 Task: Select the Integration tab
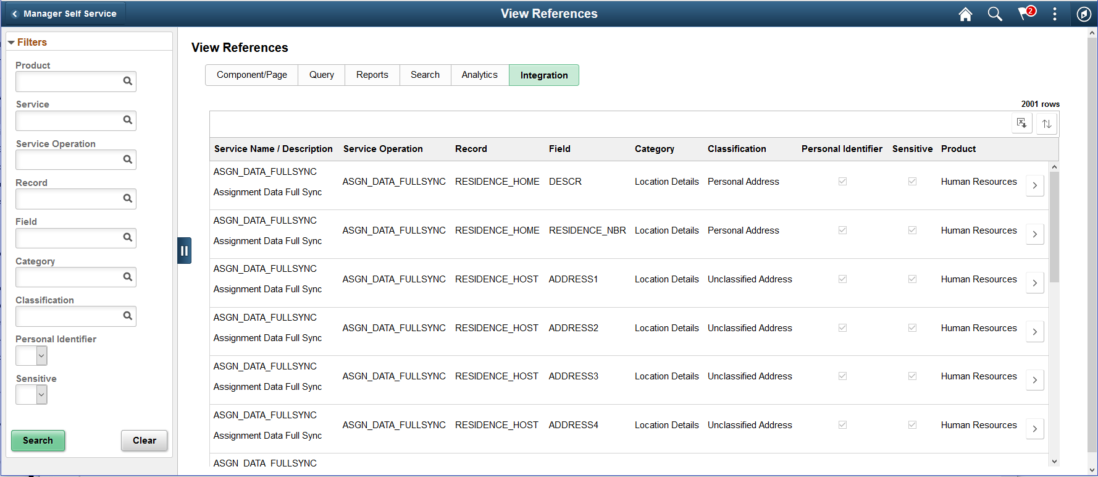tap(544, 75)
